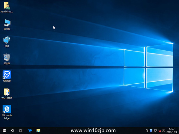Open Cortana search circle on taskbar
The height and width of the screenshot is (134, 179).
tap(13, 130)
